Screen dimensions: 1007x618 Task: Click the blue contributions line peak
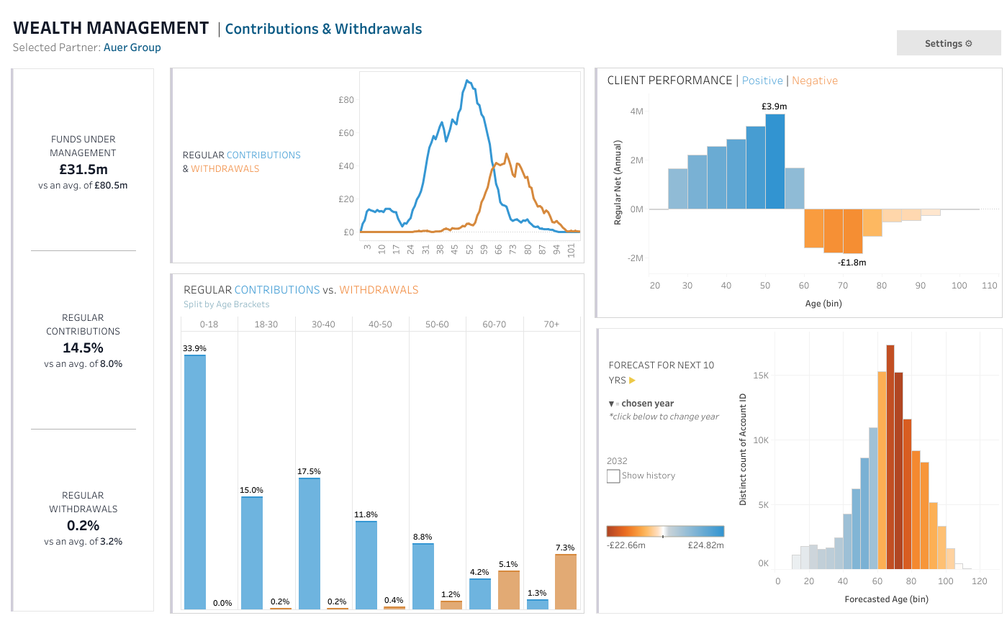tap(468, 81)
